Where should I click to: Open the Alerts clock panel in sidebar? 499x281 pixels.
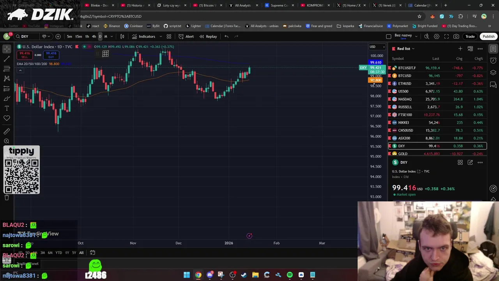pos(493,60)
